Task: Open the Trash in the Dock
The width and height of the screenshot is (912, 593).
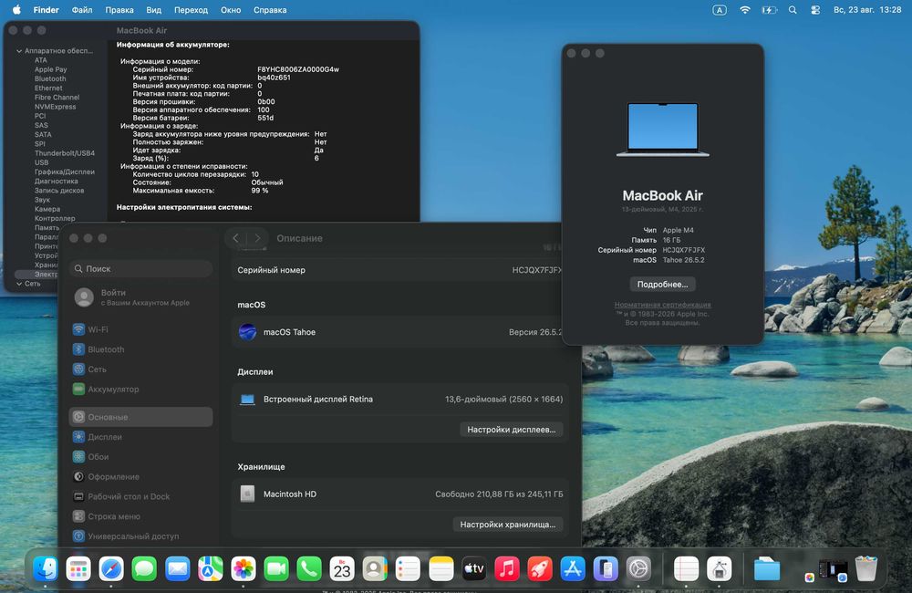Action: coord(866,568)
